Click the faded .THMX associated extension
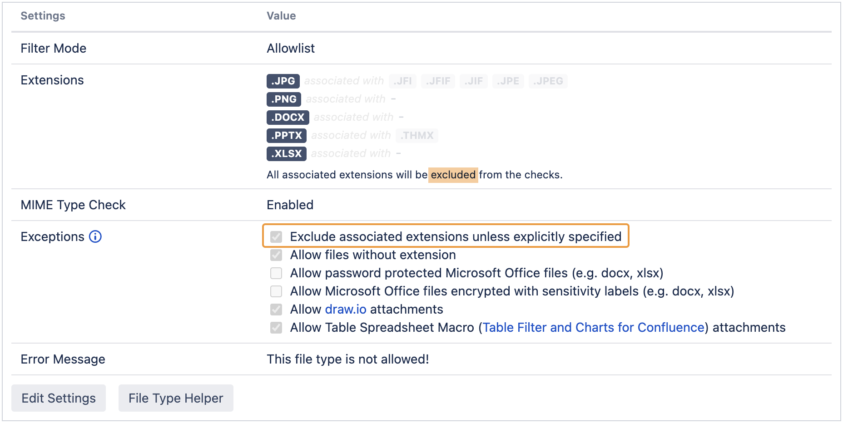 [417, 135]
